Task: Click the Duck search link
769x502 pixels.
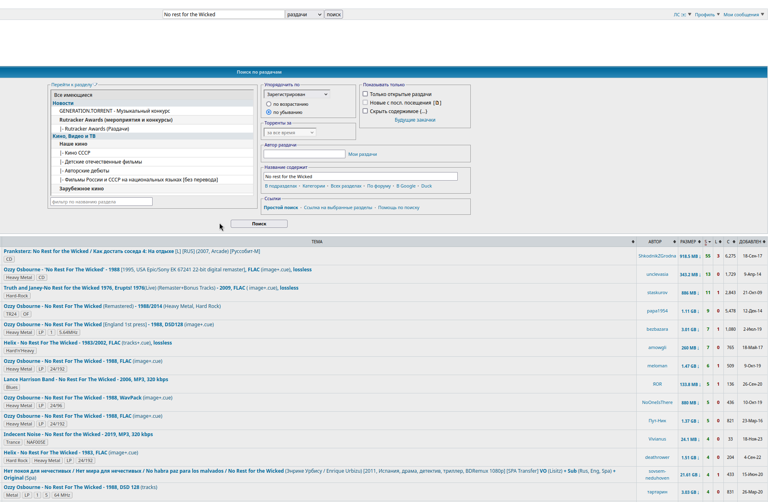Action: pos(426,186)
